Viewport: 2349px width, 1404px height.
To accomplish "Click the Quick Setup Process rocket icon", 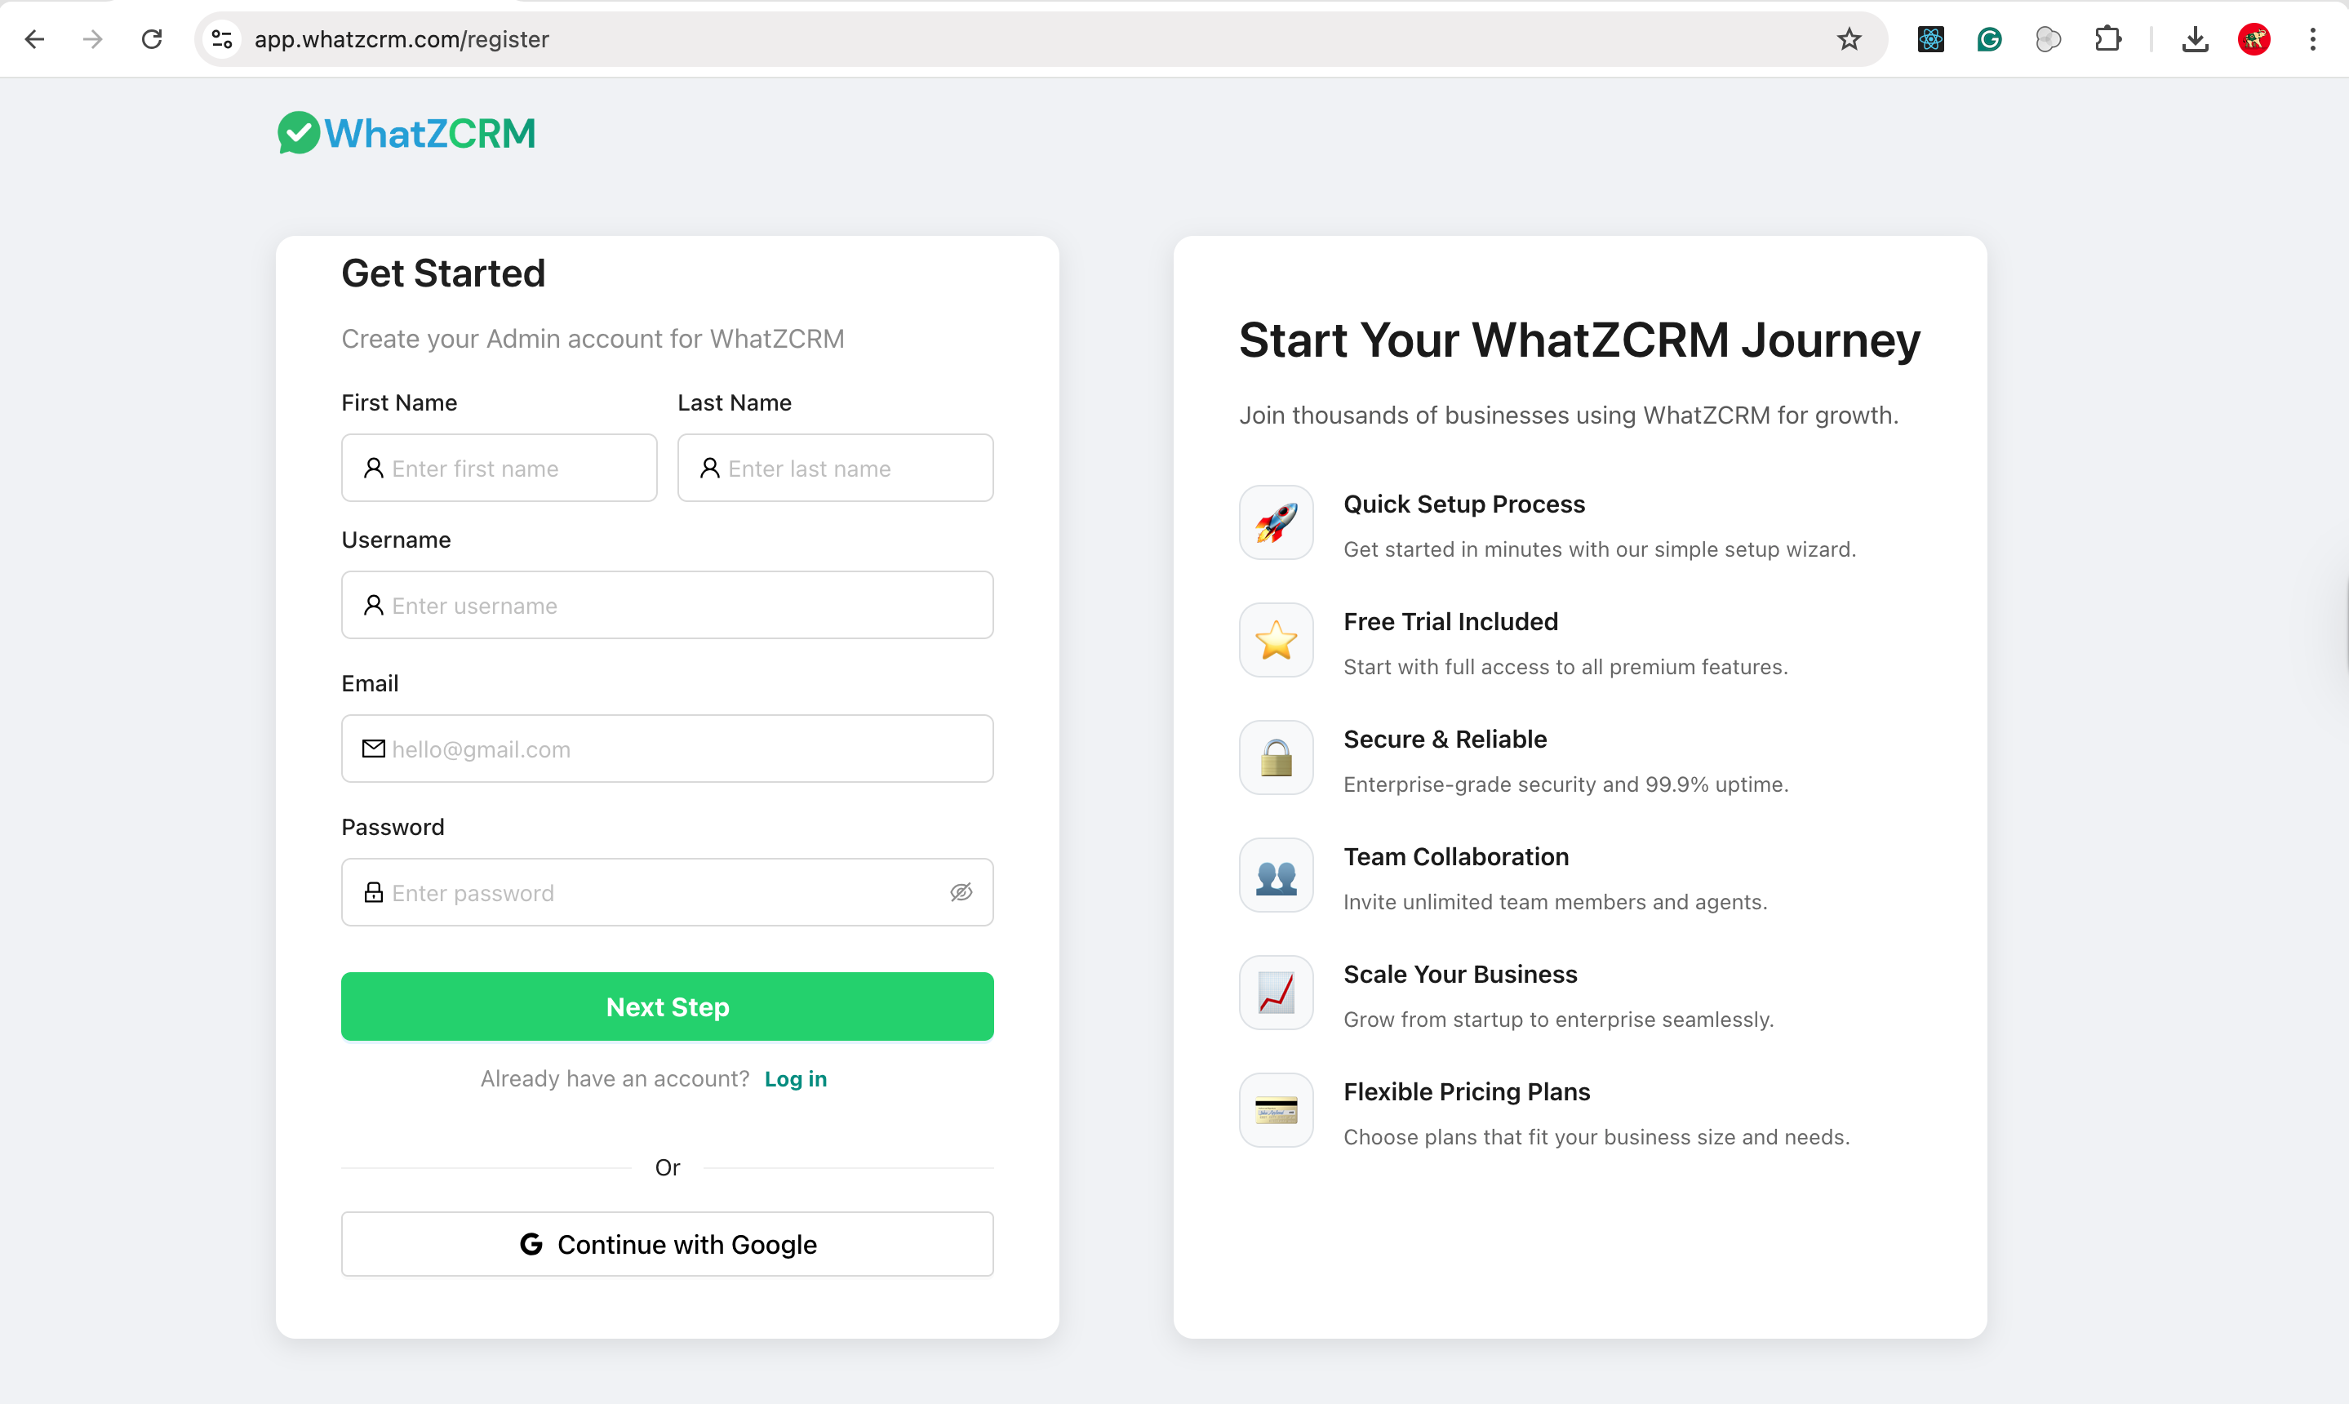I will 1275,522.
